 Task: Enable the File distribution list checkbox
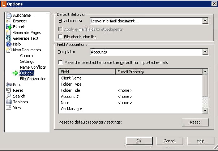pos(61,36)
